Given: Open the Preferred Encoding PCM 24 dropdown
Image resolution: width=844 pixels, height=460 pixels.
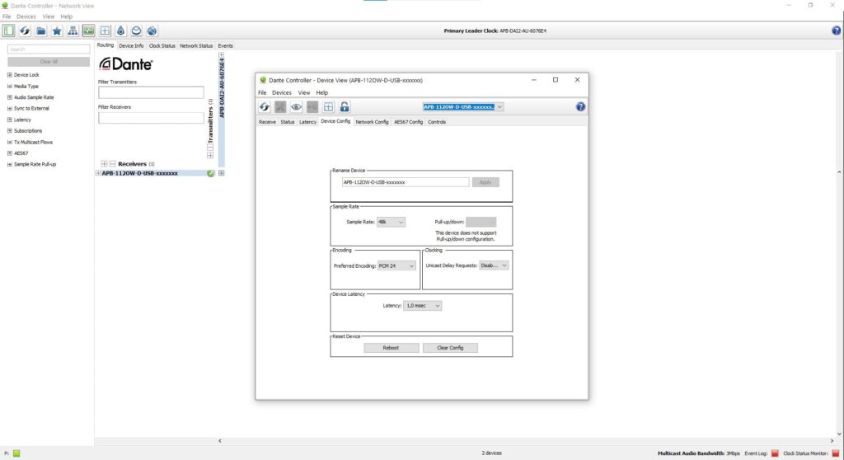Looking at the screenshot, I should [x=396, y=265].
